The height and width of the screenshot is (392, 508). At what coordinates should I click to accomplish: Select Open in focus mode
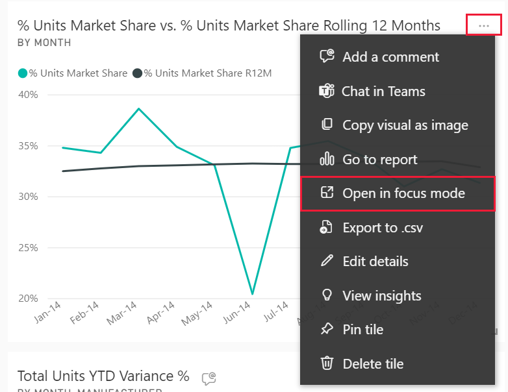[403, 193]
